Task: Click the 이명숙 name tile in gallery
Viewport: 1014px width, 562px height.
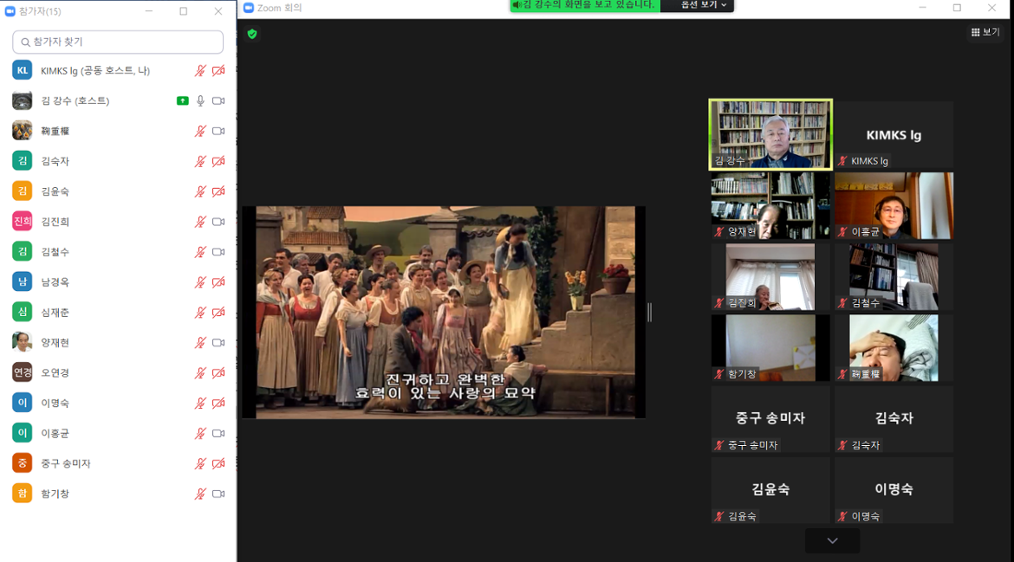Action: (894, 490)
